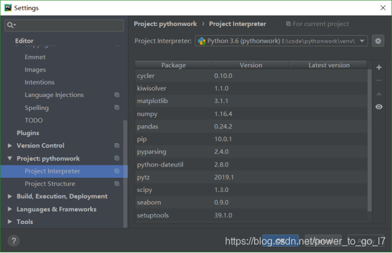Select the pyparsing package row
Image resolution: width=392 pixels, height=253 pixels.
pos(251,152)
